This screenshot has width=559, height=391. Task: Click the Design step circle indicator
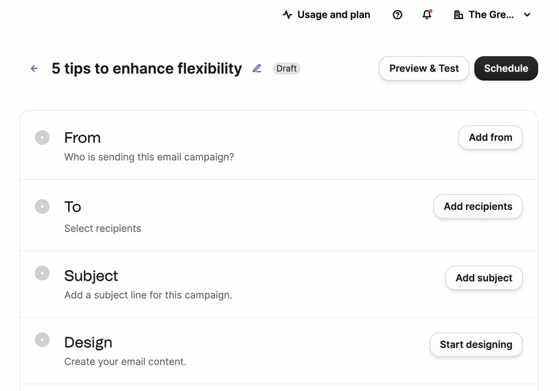point(42,340)
